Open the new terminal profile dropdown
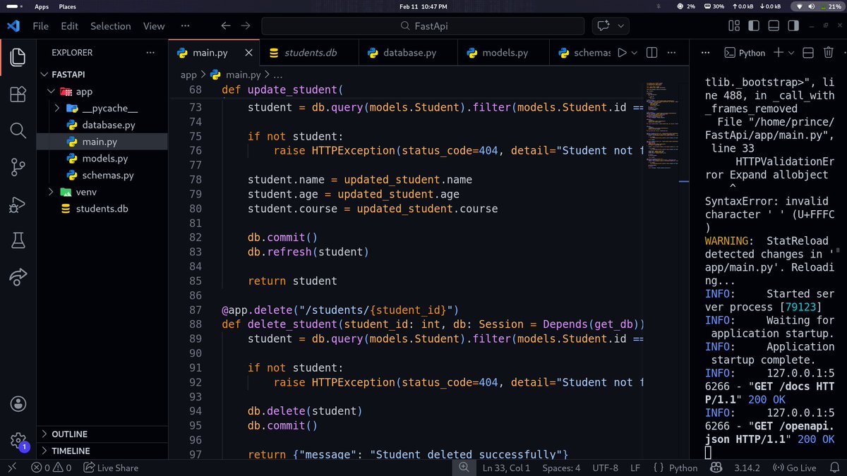The width and height of the screenshot is (847, 476). click(791, 53)
